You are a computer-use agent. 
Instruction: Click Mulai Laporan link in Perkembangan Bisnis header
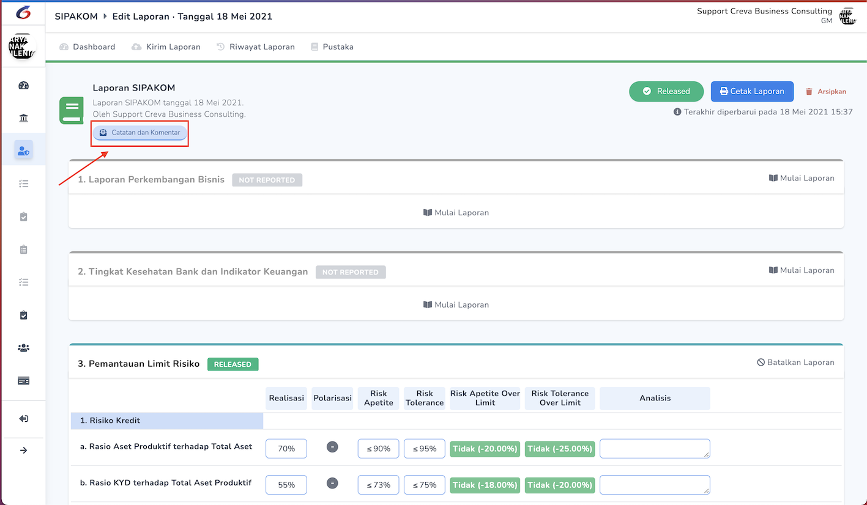click(802, 178)
